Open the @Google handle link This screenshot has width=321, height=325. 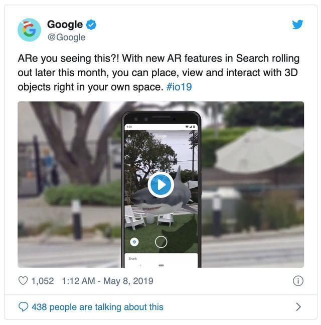(66, 38)
